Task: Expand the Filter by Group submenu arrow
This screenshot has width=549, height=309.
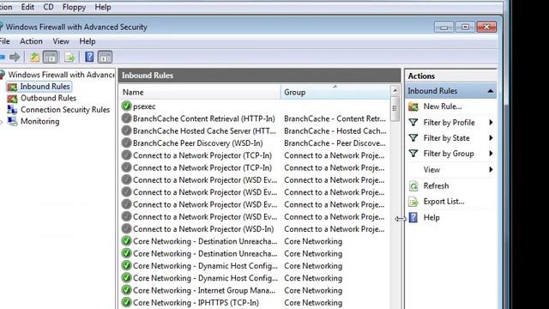Action: click(491, 154)
